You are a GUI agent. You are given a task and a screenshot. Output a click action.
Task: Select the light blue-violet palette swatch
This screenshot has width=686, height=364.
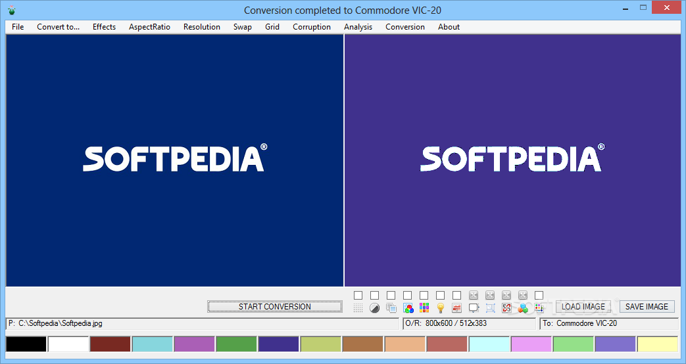tap(615, 344)
